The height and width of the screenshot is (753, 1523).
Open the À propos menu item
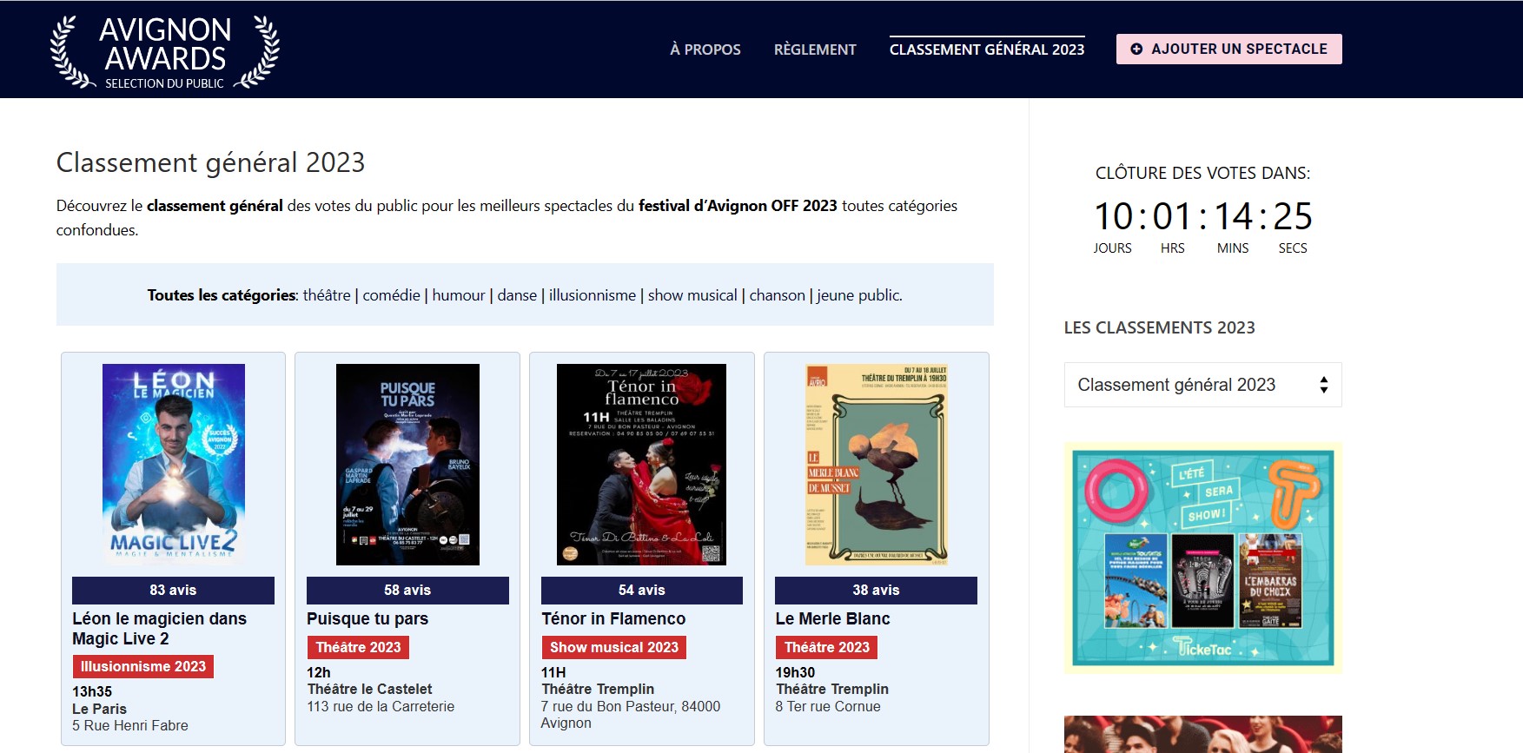[705, 50]
